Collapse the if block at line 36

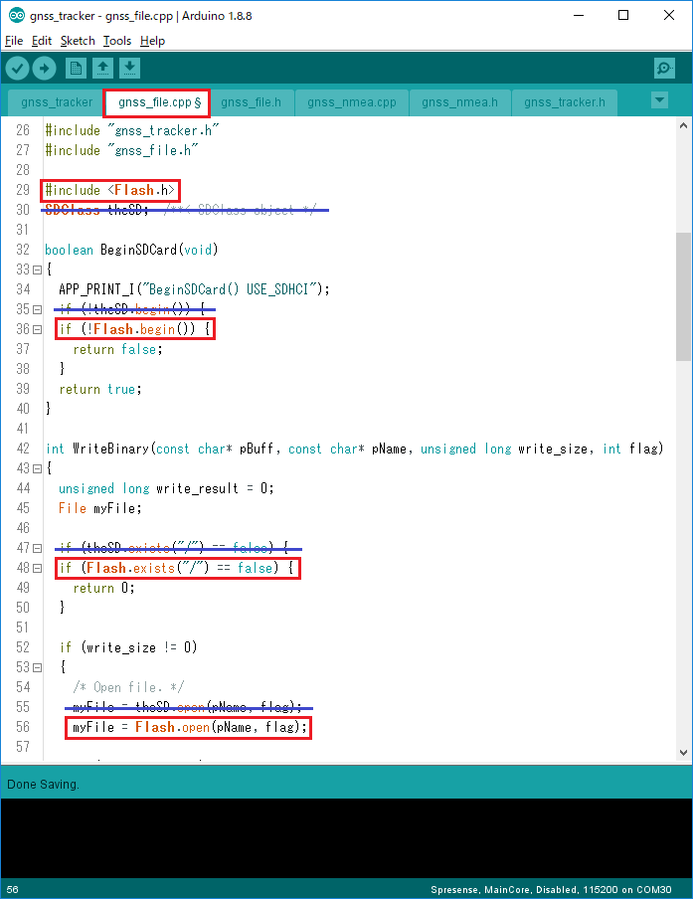(x=36, y=329)
